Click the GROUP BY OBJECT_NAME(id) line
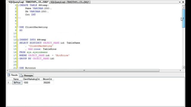This screenshot has height=107, width=191. (37, 59)
